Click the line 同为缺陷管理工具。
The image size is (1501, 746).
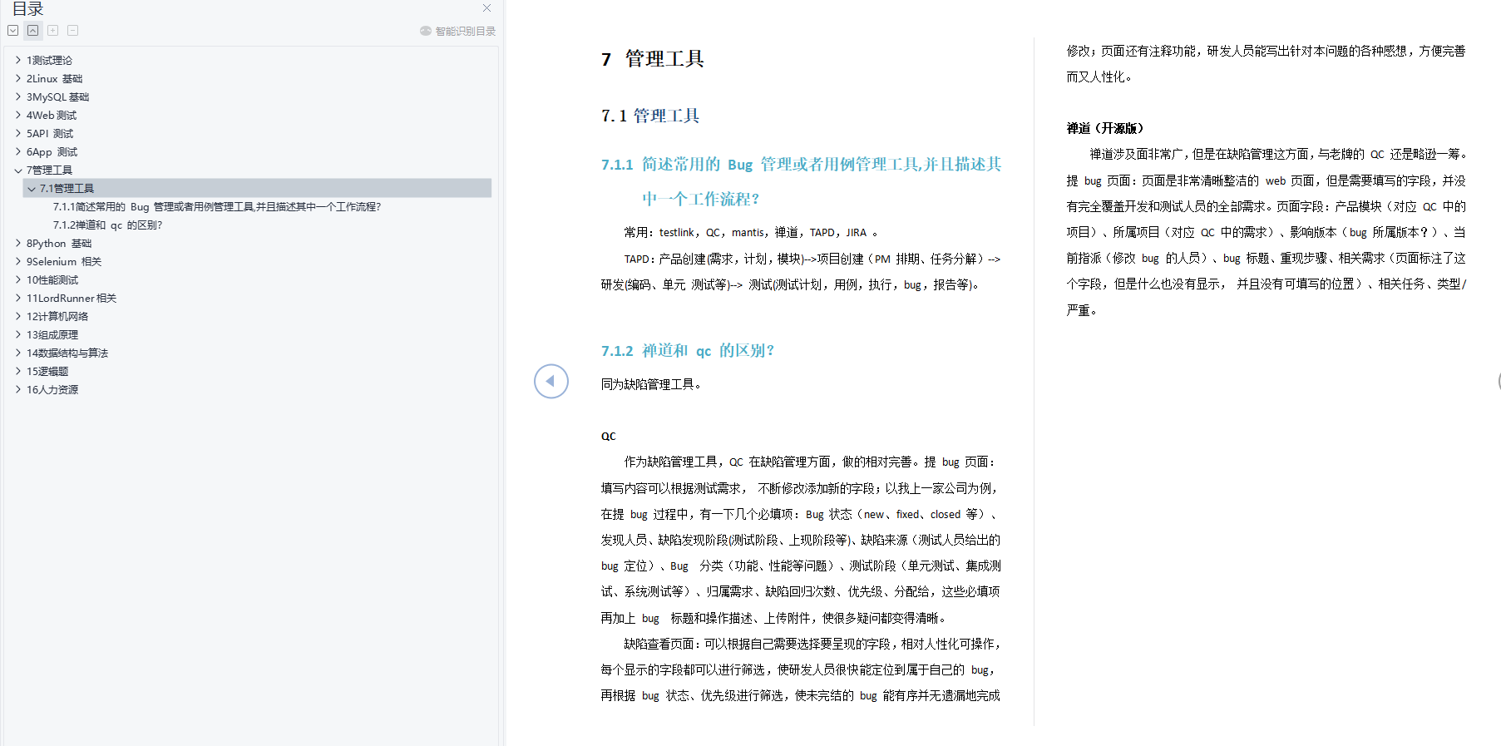click(x=653, y=384)
